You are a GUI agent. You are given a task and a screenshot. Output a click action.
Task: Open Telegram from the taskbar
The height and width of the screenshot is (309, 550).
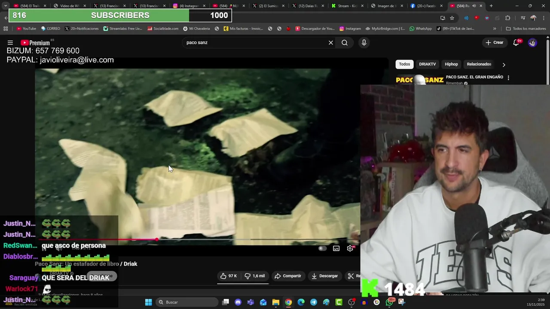314,302
